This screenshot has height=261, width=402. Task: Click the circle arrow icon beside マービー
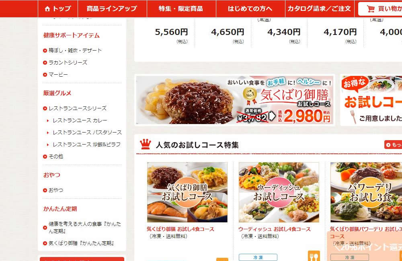45,75
